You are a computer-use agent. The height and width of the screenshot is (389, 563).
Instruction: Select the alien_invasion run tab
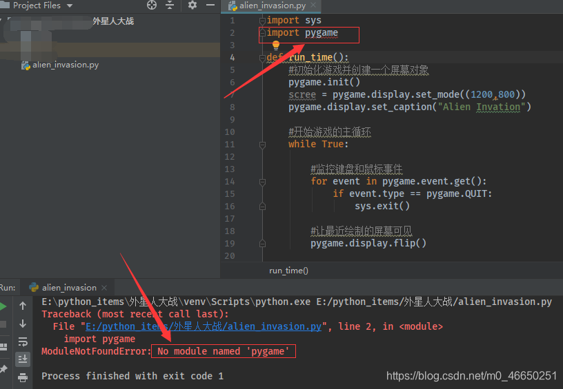[x=69, y=288]
